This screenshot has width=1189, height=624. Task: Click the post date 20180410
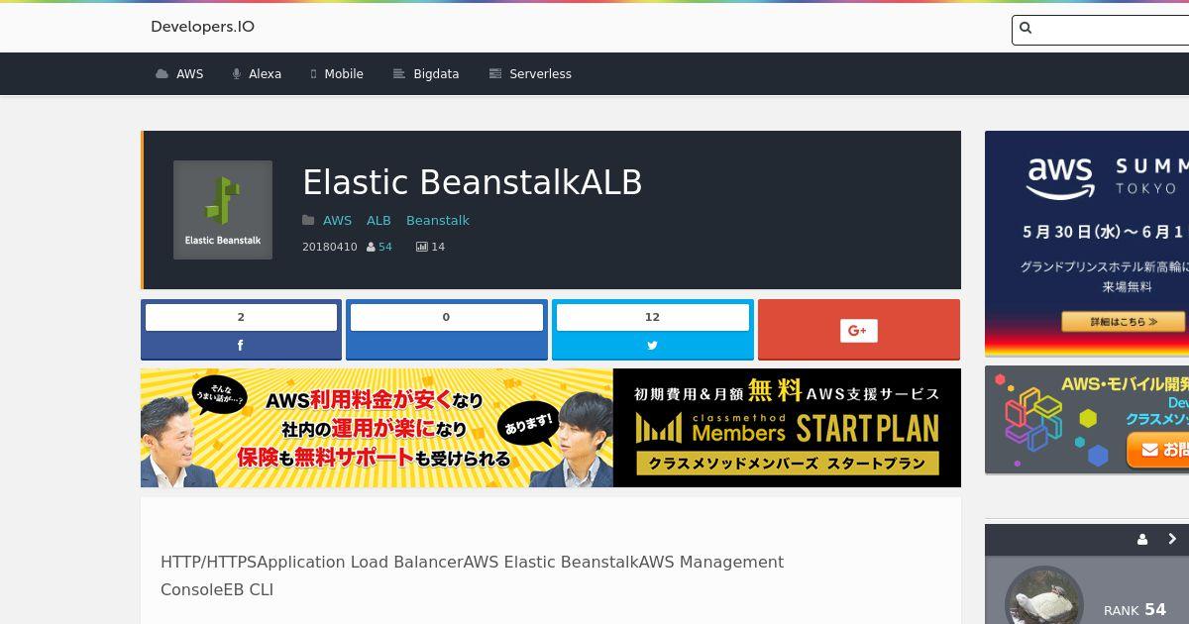[330, 247]
